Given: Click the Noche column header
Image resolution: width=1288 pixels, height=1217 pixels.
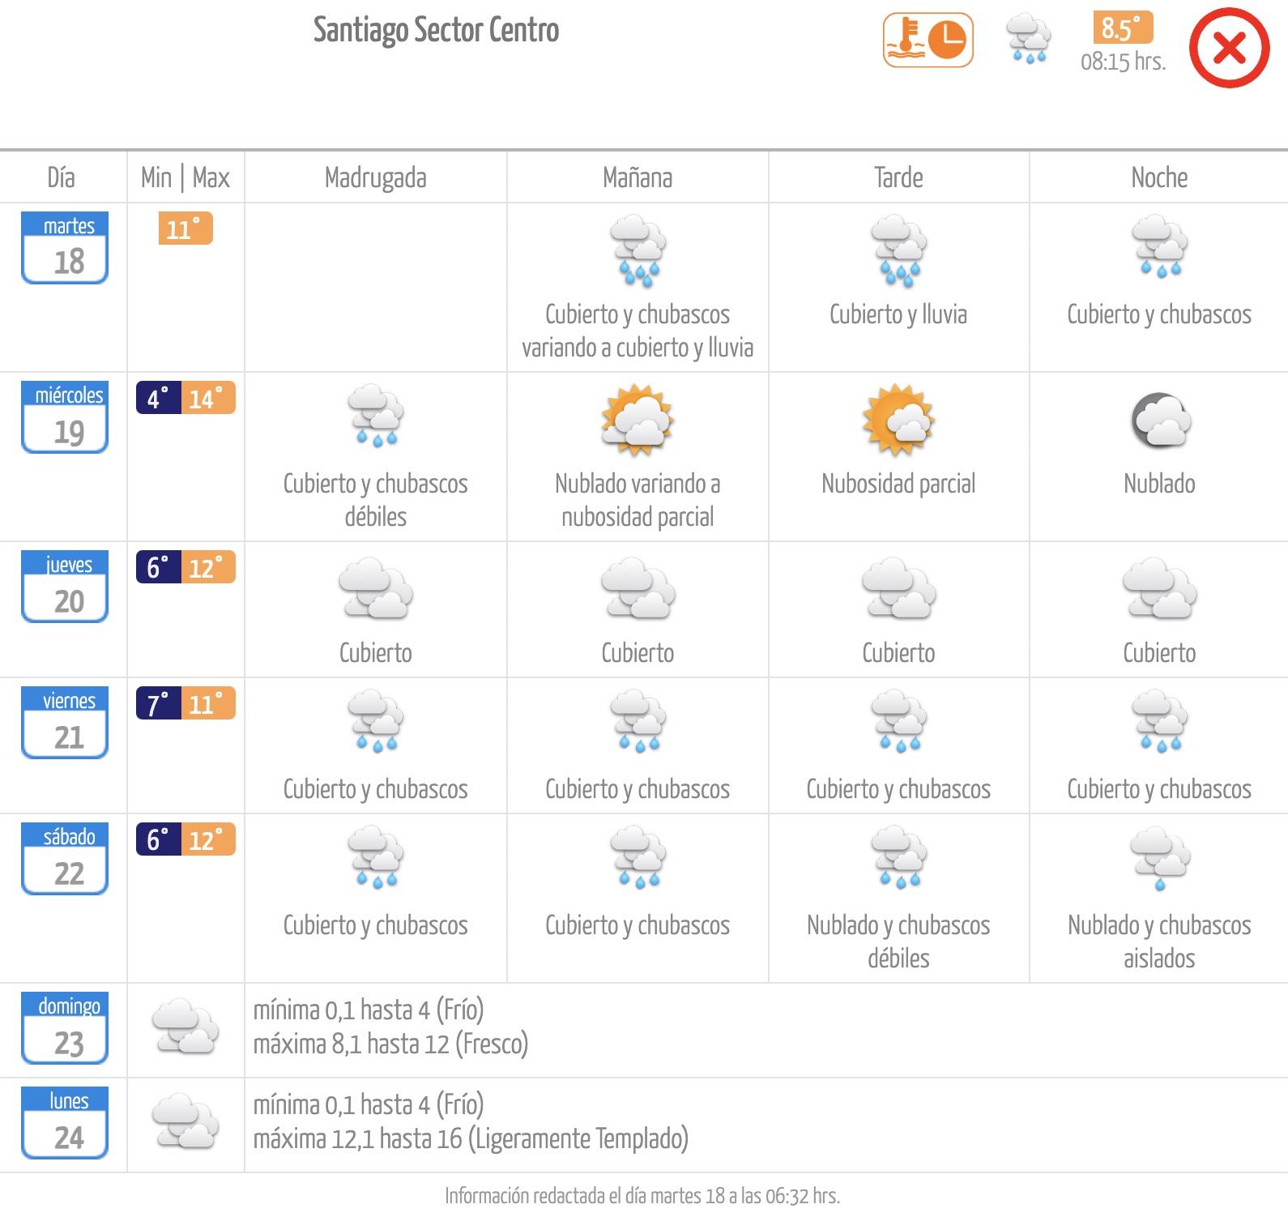Looking at the screenshot, I should (x=1159, y=177).
